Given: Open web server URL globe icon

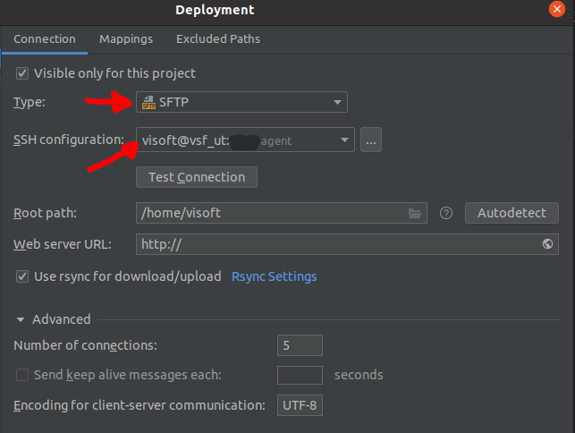Looking at the screenshot, I should click(x=547, y=244).
